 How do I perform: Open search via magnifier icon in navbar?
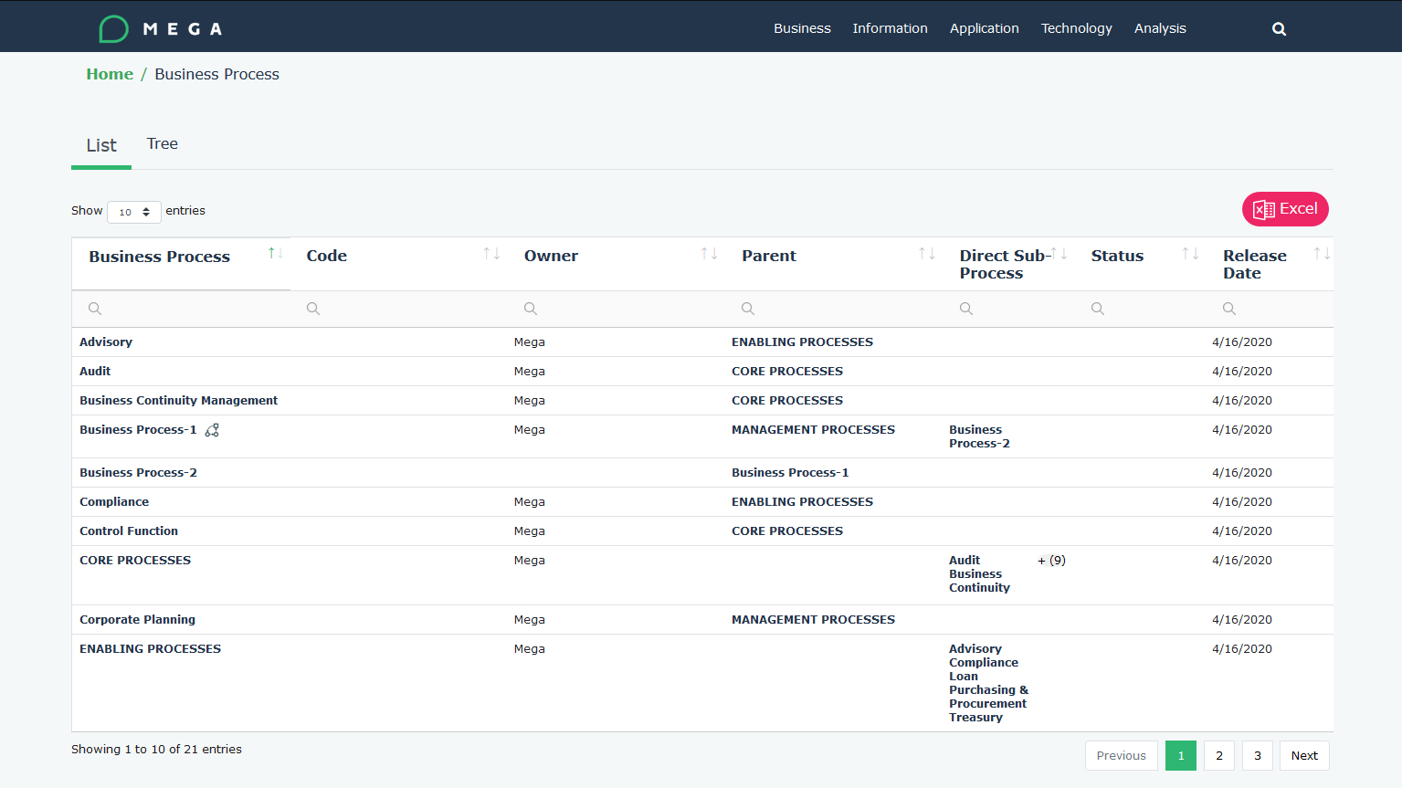click(1279, 29)
